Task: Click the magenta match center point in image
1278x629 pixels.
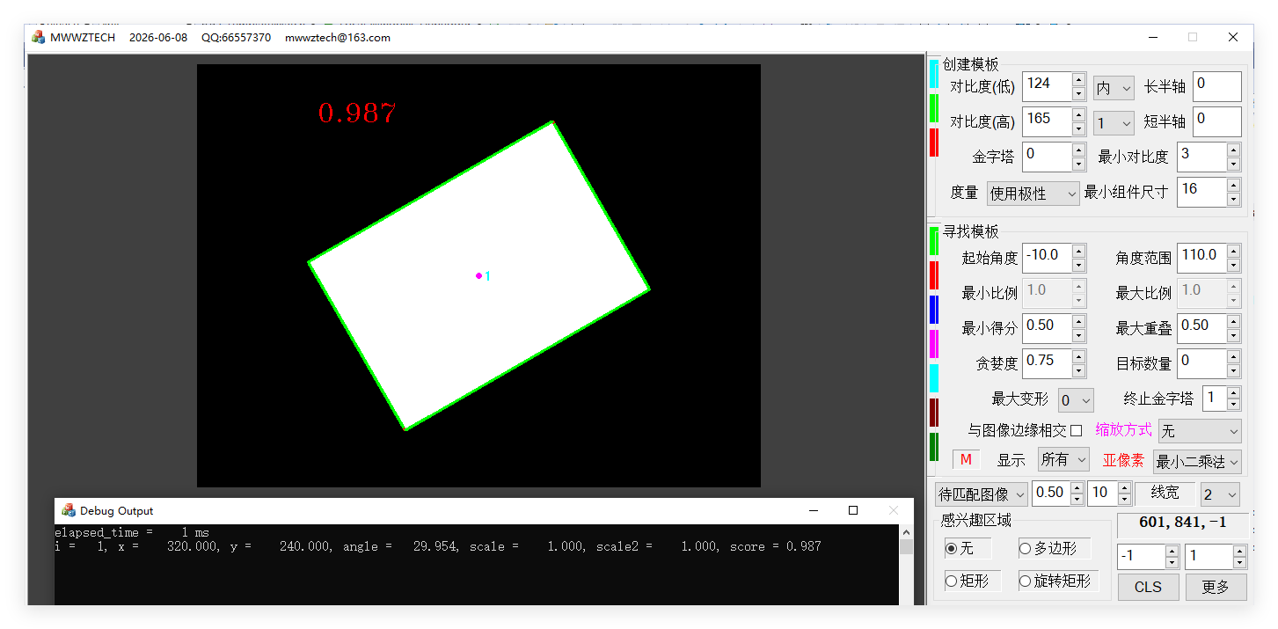Action: (x=478, y=275)
